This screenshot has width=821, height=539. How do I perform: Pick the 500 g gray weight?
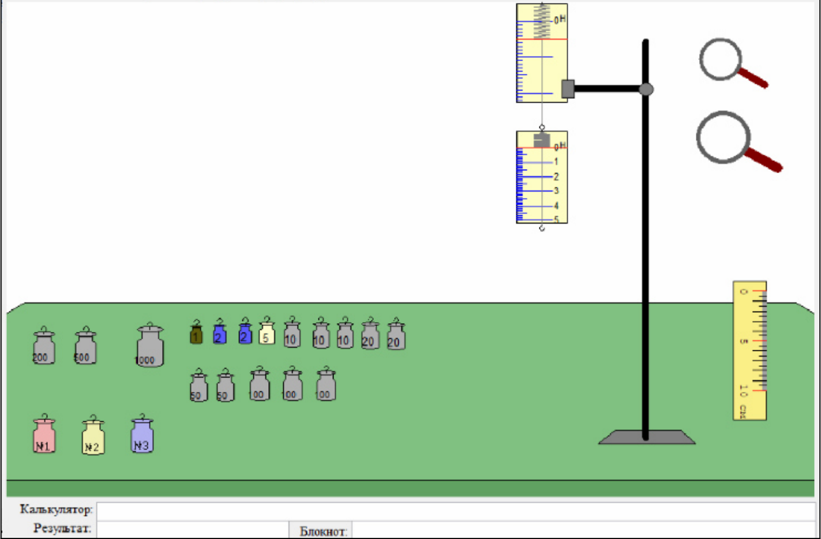(x=85, y=346)
